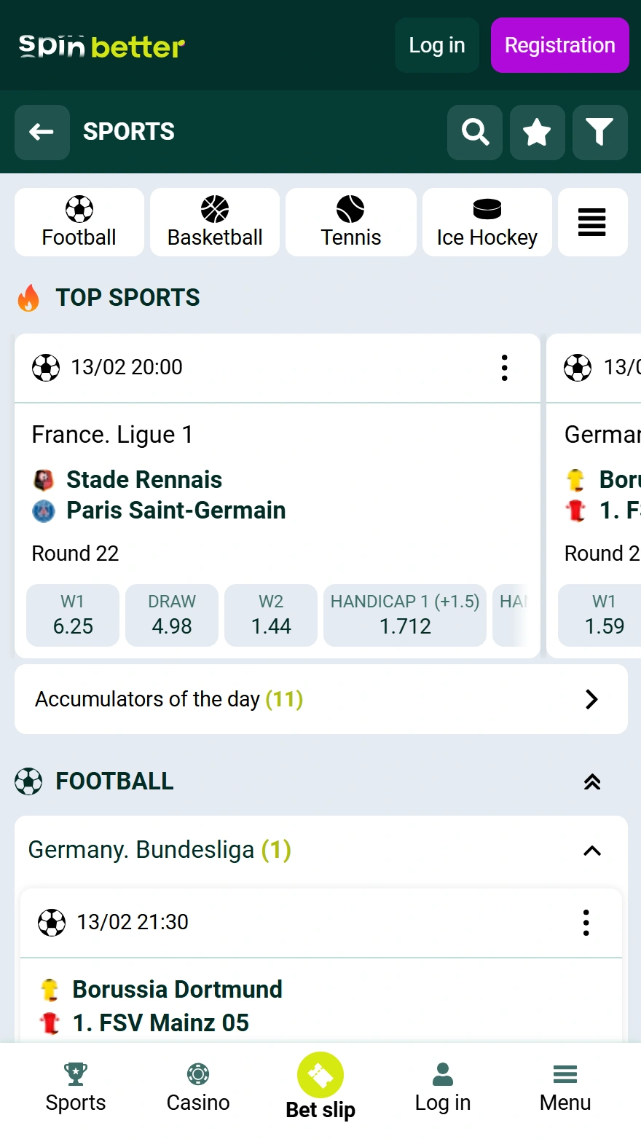Open the search magnifier icon

tap(475, 133)
